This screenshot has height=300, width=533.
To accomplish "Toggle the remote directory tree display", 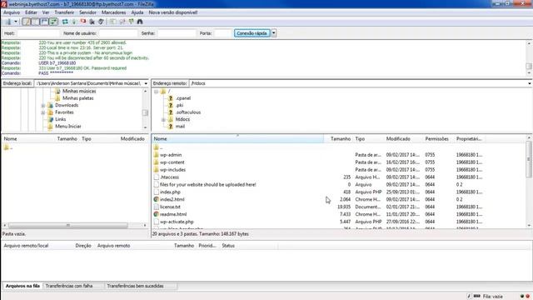I will tap(44, 22).
